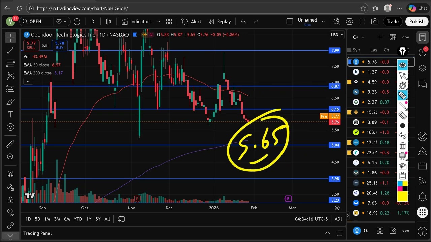Open the chats panel icon
This screenshot has width=431, height=242.
[422, 84]
